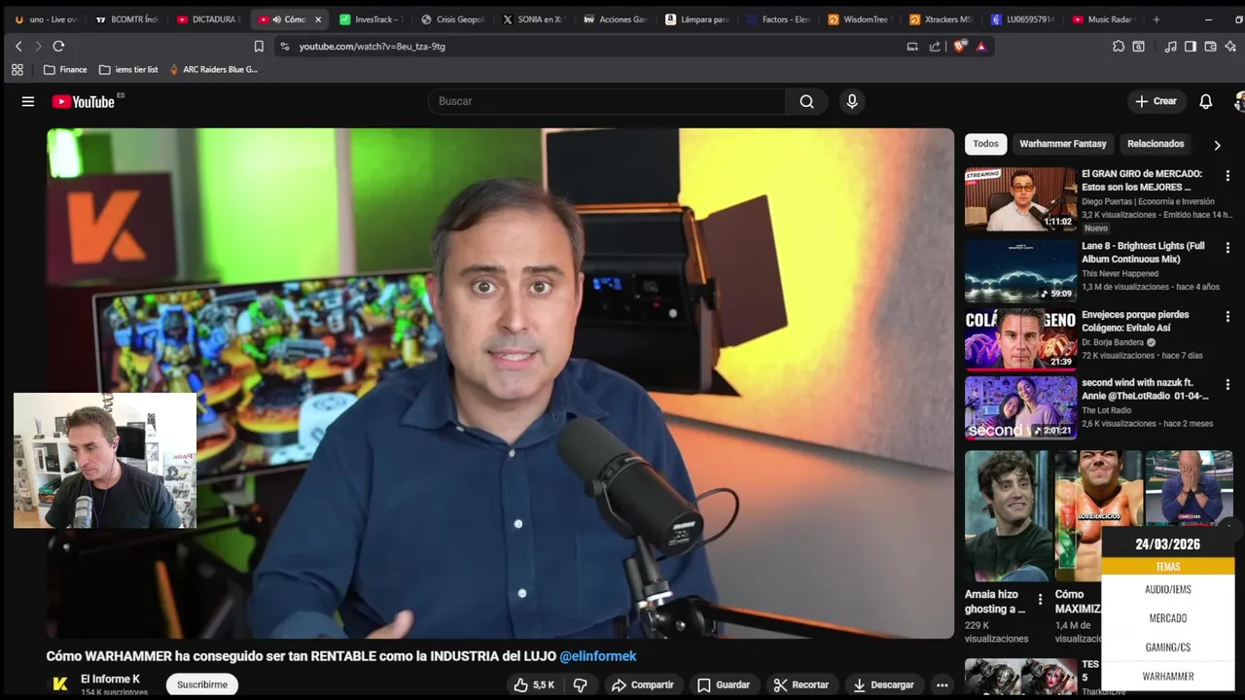The image size is (1245, 700).
Task: Open Brave Rewards triangle icon
Action: pyautogui.click(x=980, y=46)
